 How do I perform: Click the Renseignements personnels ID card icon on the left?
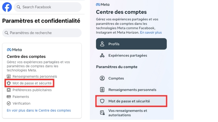pyautogui.click(x=9, y=77)
